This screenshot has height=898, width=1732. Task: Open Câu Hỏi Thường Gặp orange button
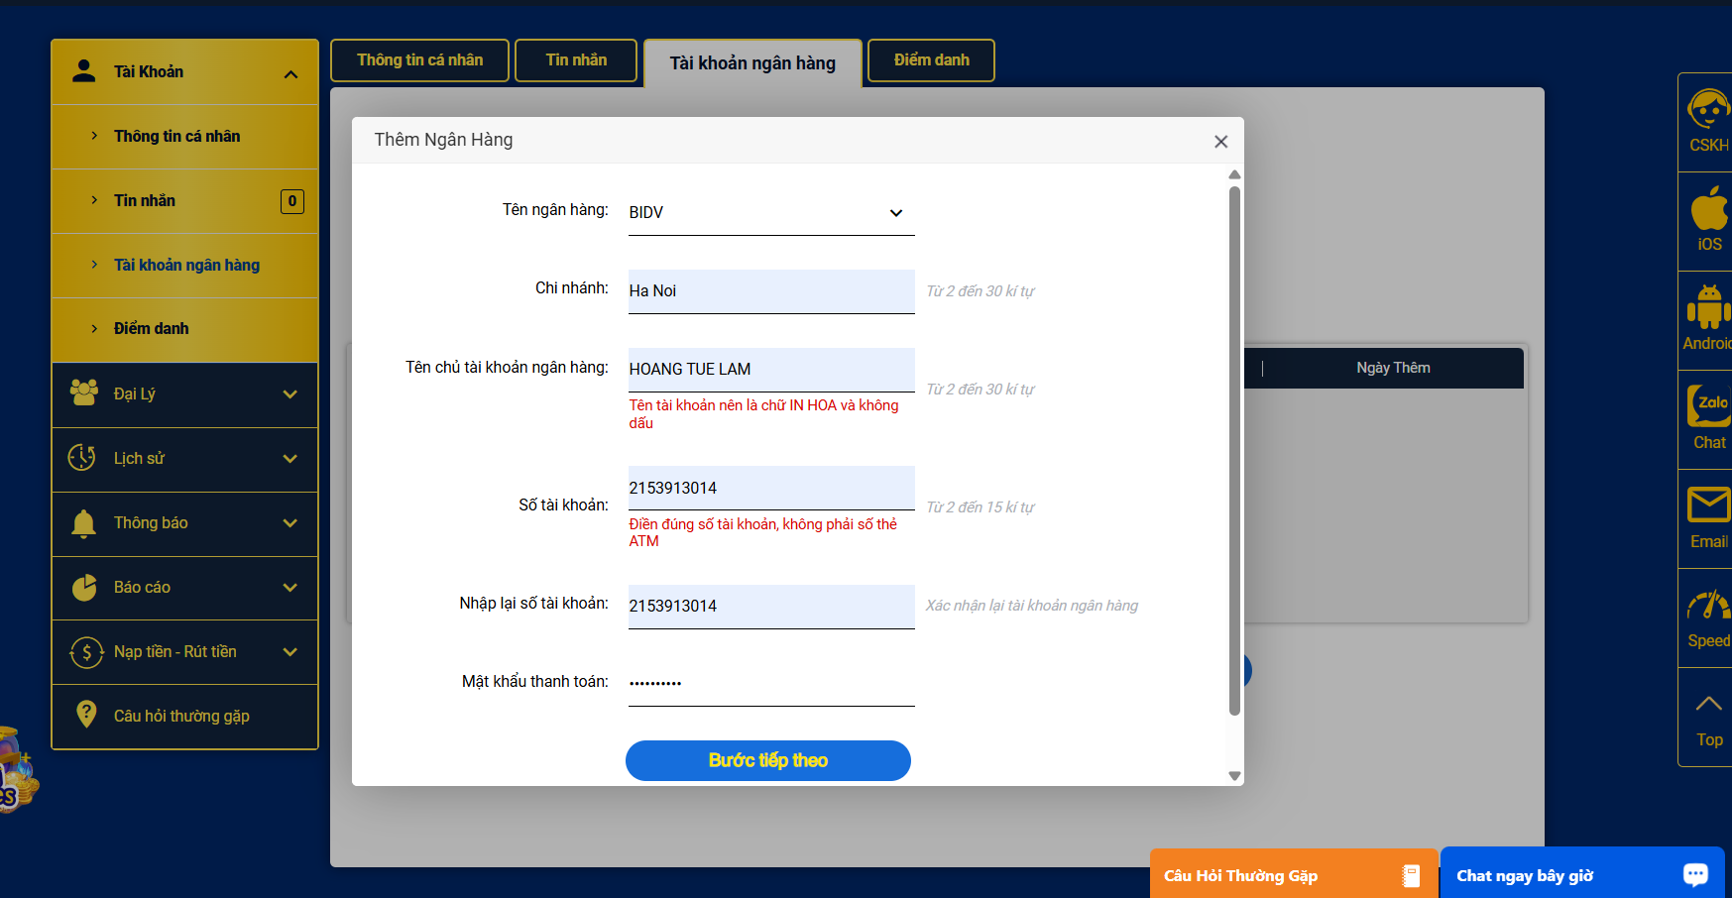click(x=1292, y=875)
